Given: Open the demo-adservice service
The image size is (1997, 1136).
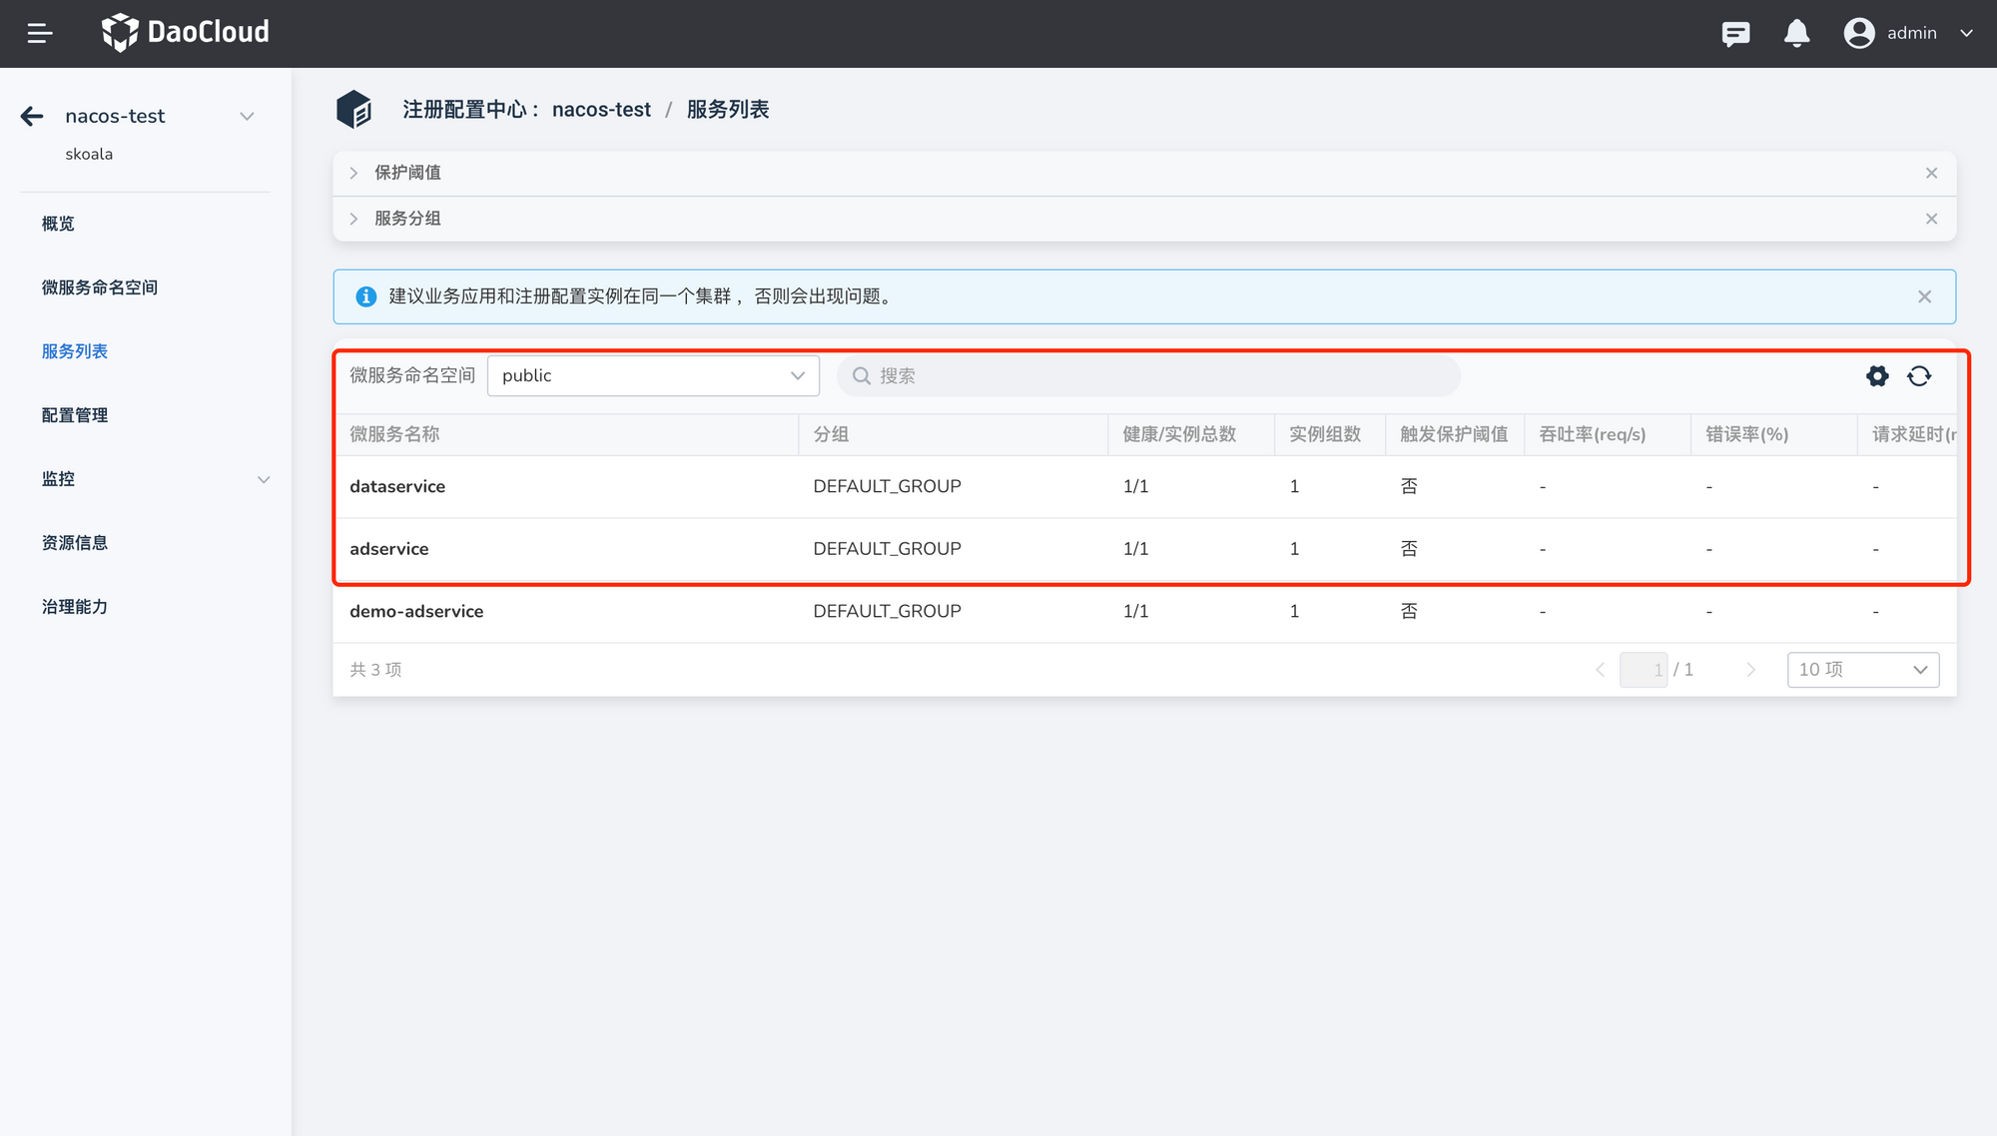Looking at the screenshot, I should [416, 611].
